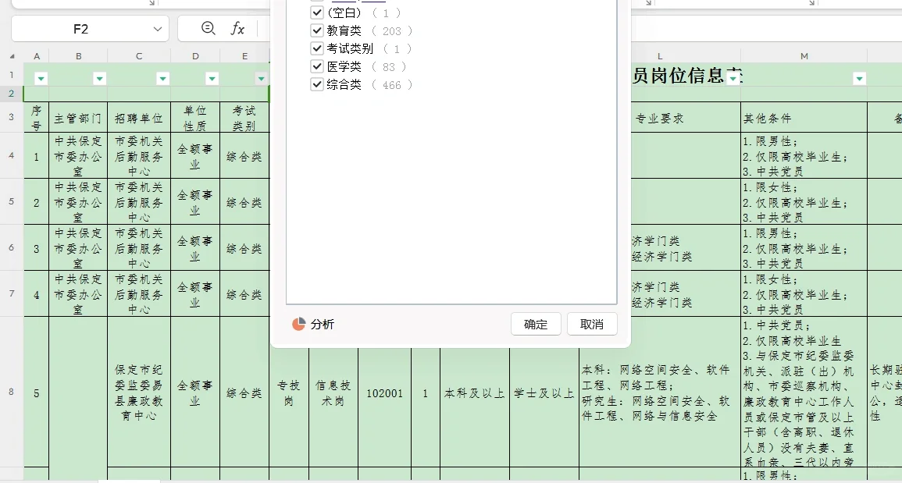Click the pie chart icon next to 分析
902x483 pixels.
tap(298, 324)
